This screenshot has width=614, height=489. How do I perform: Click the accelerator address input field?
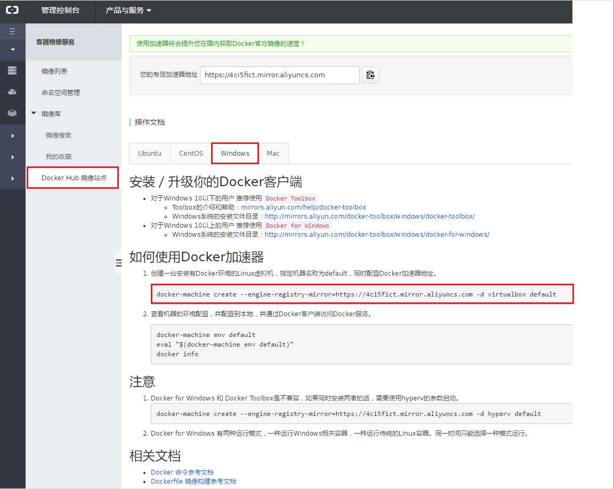coord(280,75)
